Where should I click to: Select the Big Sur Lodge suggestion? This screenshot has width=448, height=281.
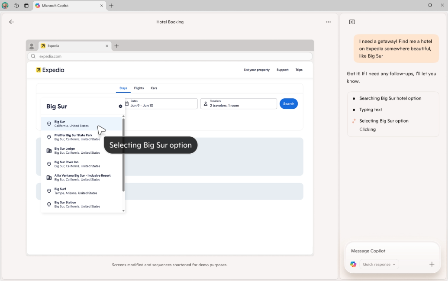81,151
